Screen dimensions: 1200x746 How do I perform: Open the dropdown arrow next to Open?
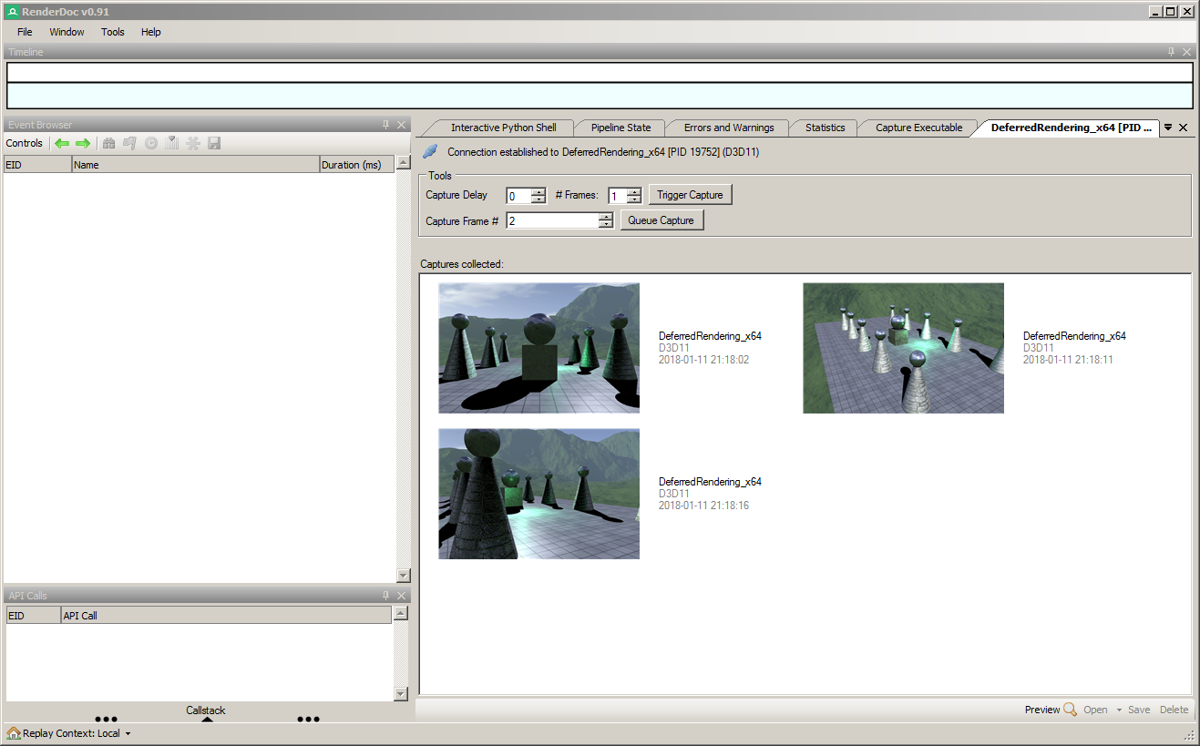(1119, 710)
